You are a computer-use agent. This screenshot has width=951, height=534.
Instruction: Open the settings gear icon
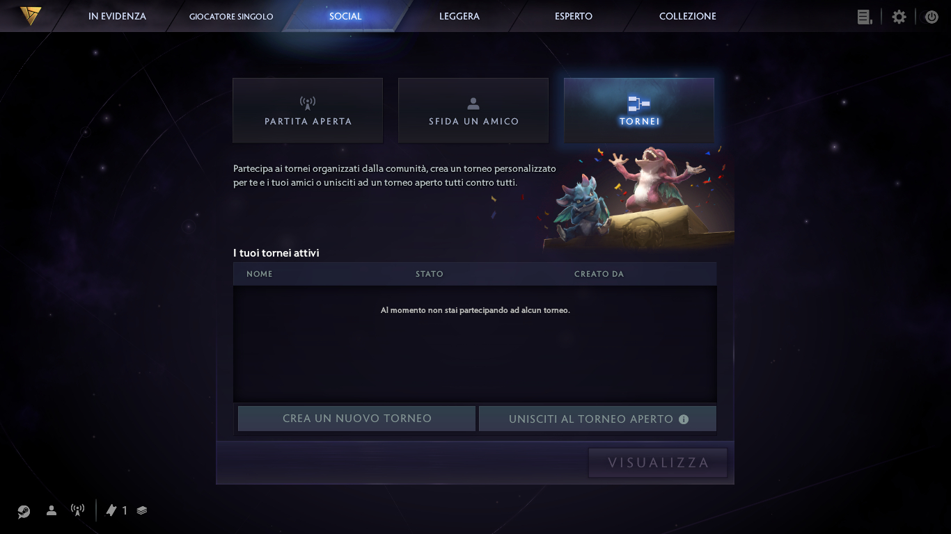[899, 17]
